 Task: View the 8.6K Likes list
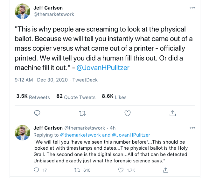(x=114, y=97)
